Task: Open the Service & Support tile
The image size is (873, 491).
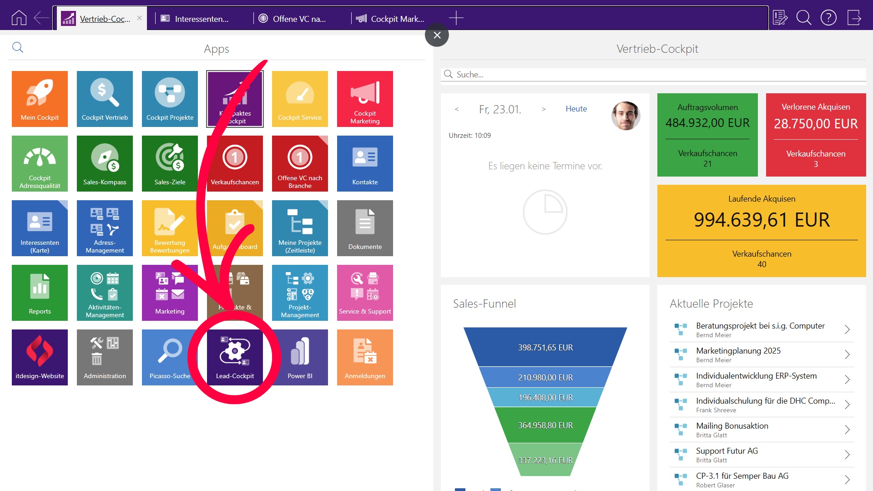Action: pyautogui.click(x=365, y=293)
